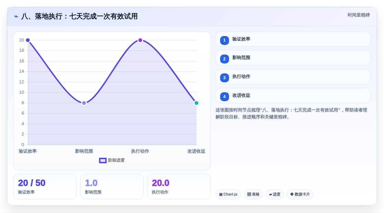This screenshot has width=384, height=213.
Task: Click the 时间里程碑 label in the header
Action: [x=359, y=15]
